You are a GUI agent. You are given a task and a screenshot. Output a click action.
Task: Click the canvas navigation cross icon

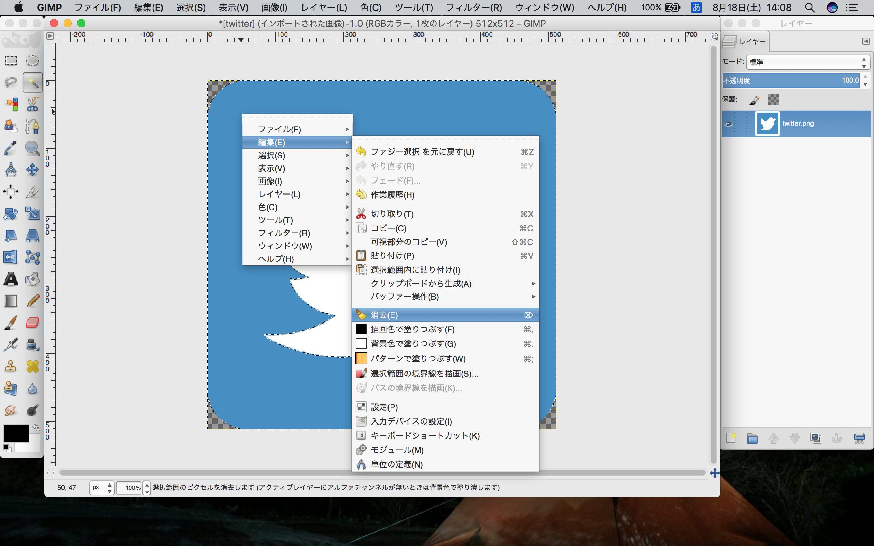click(714, 473)
